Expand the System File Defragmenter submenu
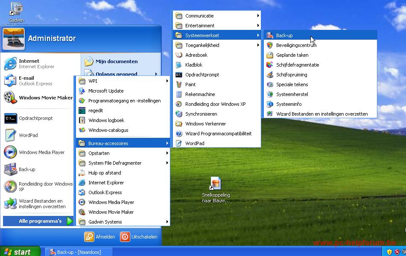 pos(123,163)
